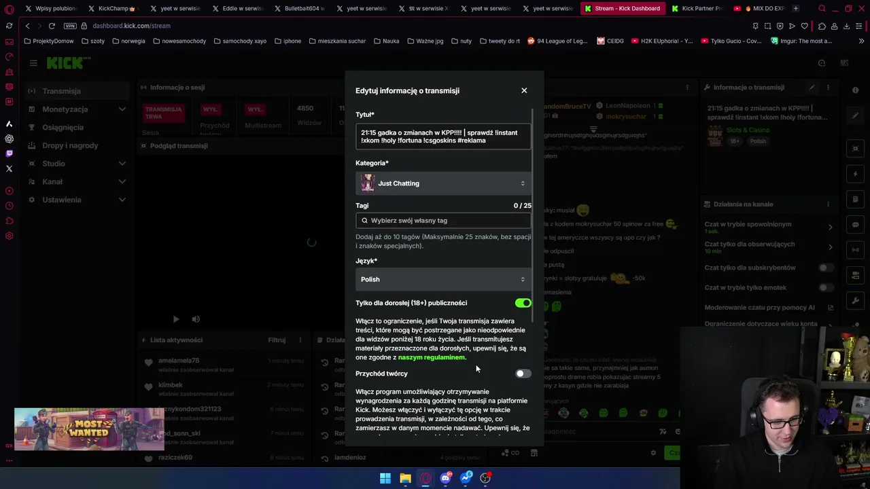Toggle the Kick hamburger menu
Viewport: 870px width, 489px height.
33,63
